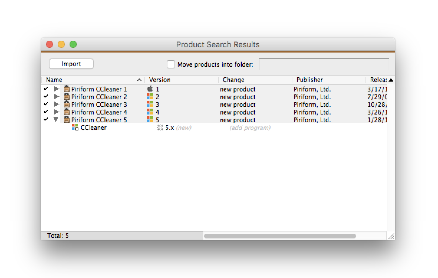Click 'new product' in CCleaner 3 row
438x278 pixels.
[238, 105]
